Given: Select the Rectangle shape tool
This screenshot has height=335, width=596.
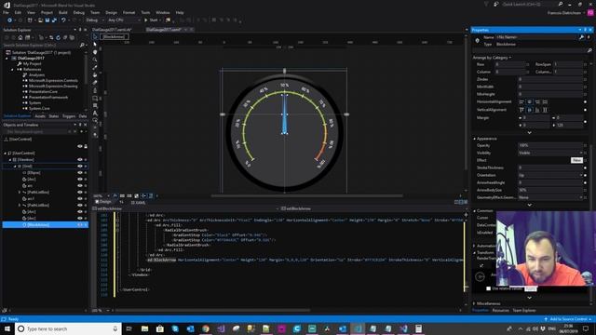Looking at the screenshot, I should click(95, 98).
